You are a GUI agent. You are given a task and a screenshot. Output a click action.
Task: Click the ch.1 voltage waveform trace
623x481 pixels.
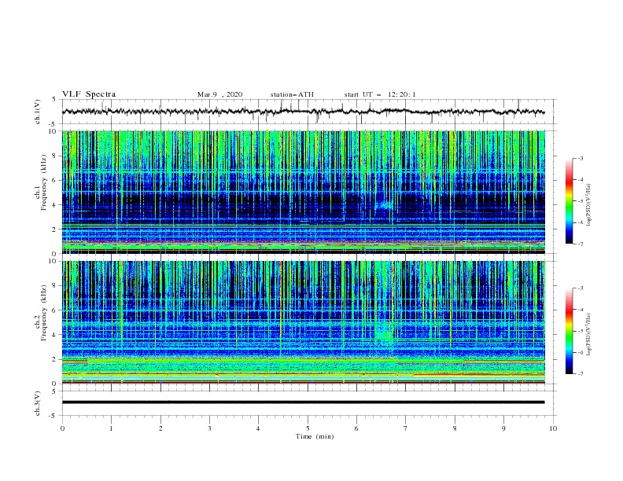303,112
